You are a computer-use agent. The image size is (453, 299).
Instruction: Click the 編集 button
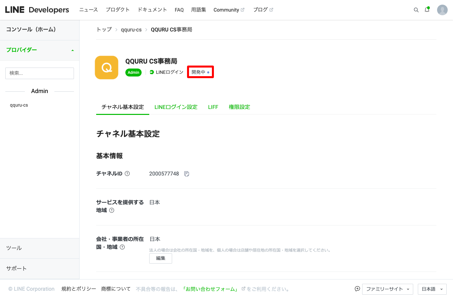(x=161, y=258)
